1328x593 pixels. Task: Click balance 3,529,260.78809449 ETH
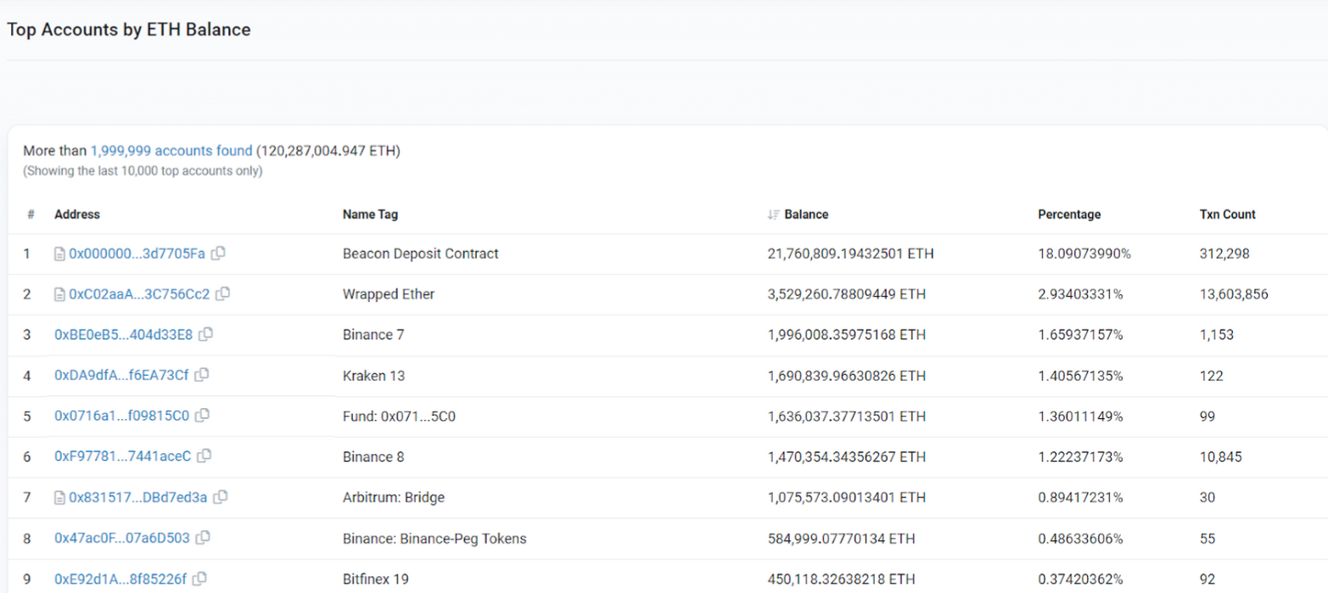846,294
